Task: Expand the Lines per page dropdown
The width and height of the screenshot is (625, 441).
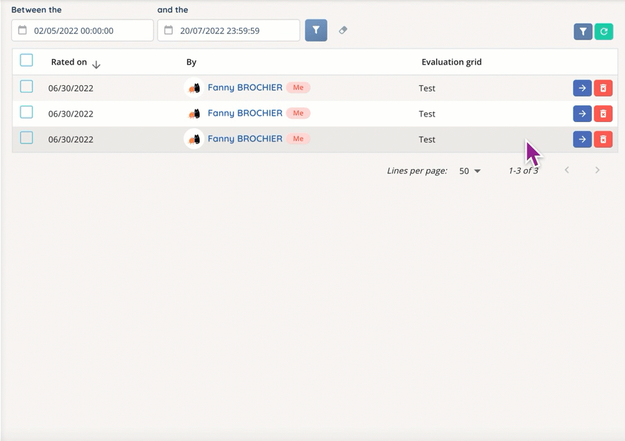Action: (x=470, y=171)
